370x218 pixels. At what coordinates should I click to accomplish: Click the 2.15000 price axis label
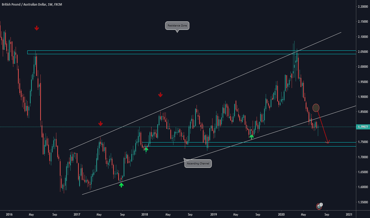click(363, 21)
